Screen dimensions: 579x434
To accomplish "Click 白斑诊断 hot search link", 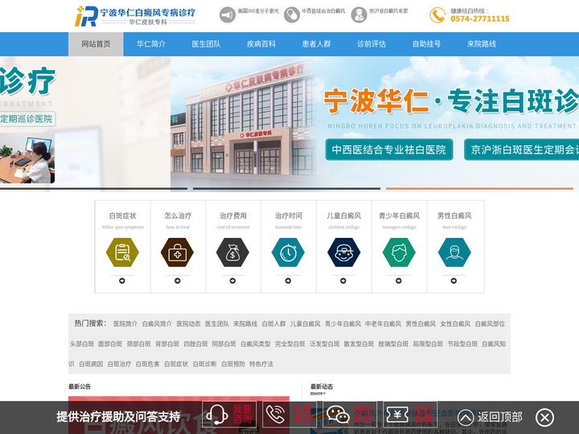I will pos(204,363).
